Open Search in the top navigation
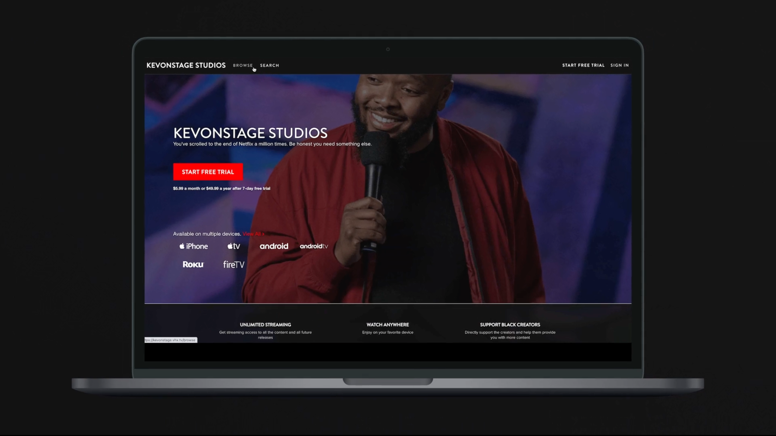The image size is (776, 436). [x=269, y=65]
